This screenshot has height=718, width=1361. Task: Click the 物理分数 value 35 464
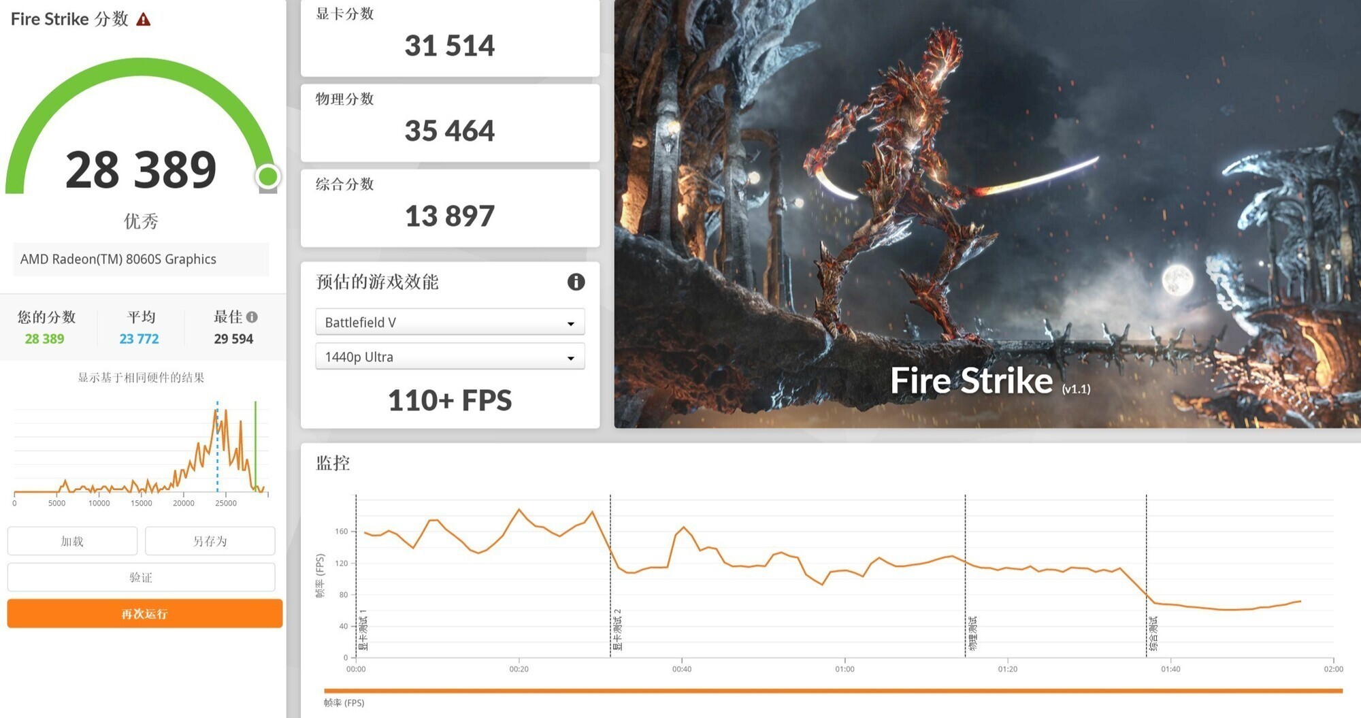(x=450, y=131)
